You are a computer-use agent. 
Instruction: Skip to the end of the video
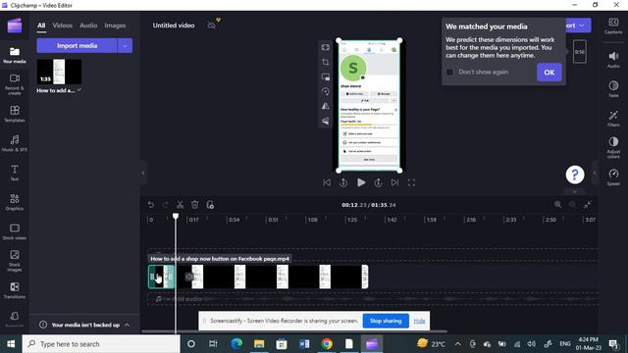click(394, 182)
